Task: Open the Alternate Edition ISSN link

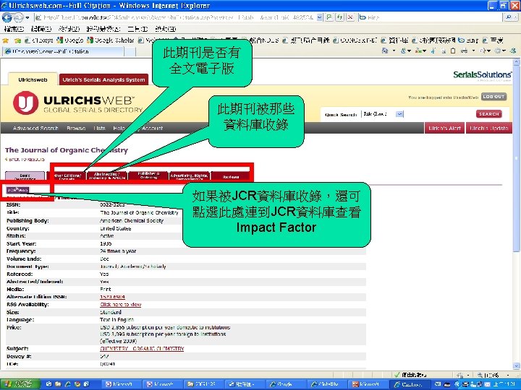Action: [112, 297]
